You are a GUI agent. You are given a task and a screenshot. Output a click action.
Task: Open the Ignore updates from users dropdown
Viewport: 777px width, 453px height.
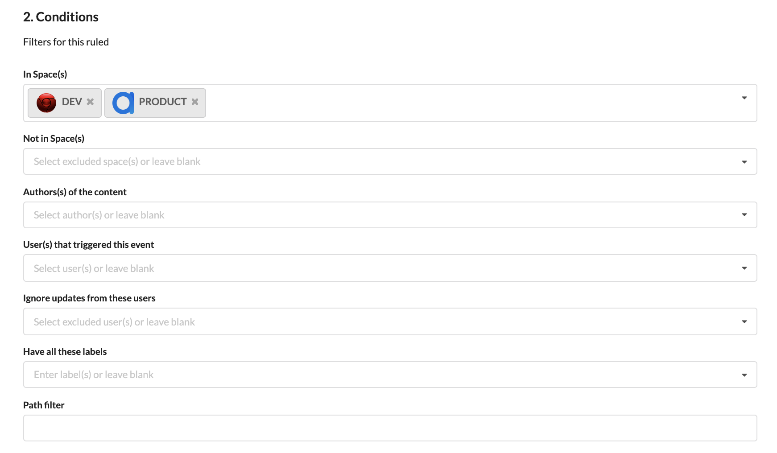(744, 321)
